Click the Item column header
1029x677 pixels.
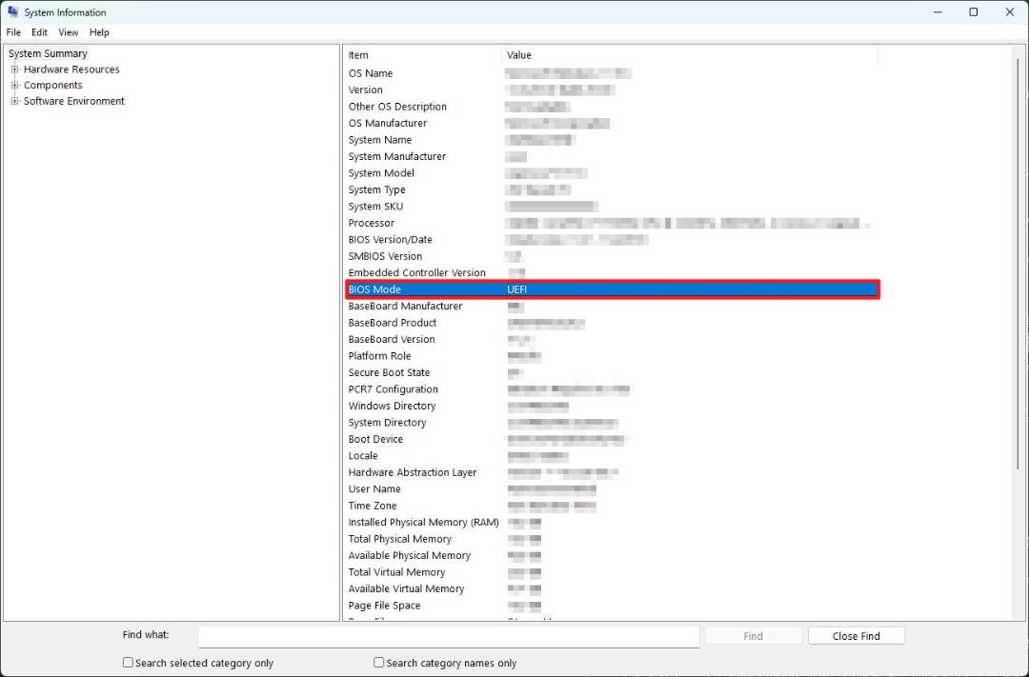422,55
